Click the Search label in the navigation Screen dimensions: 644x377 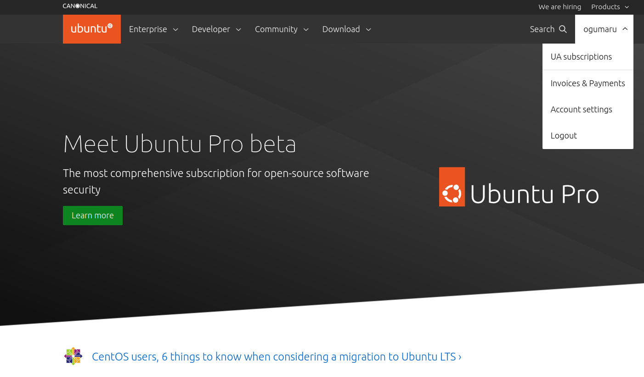click(542, 29)
